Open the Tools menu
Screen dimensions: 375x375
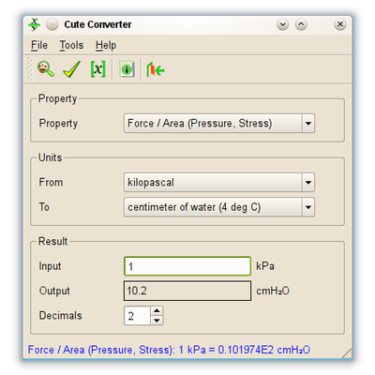(71, 45)
